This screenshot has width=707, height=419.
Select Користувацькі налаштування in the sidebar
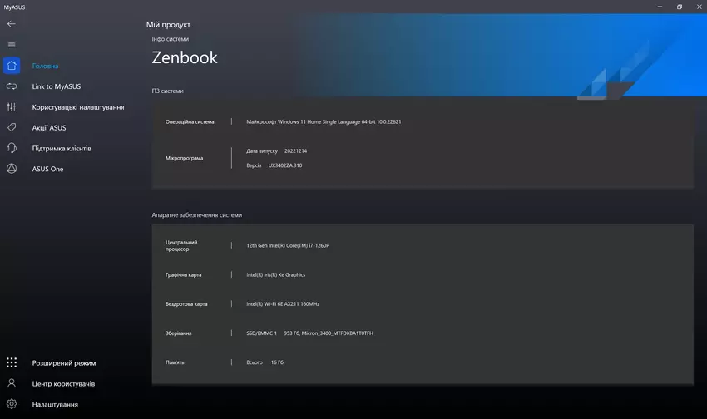(78, 107)
